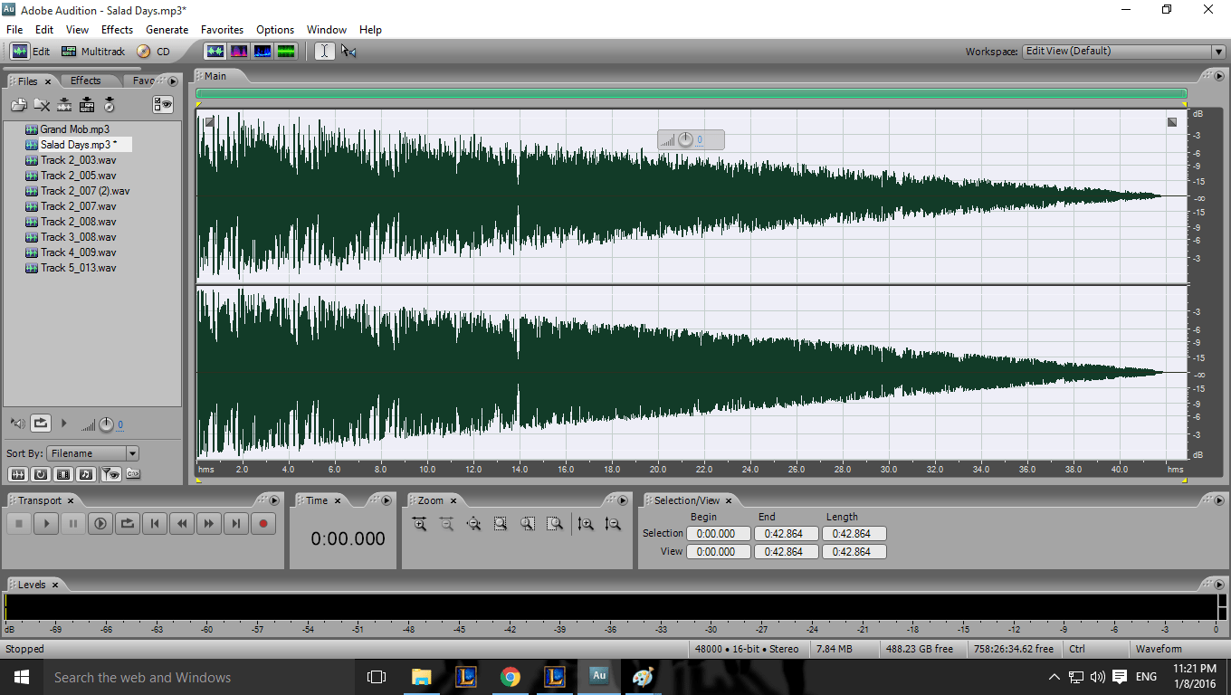Toggle Files panel loop play button
Viewport: 1231px width, 695px height.
click(x=40, y=423)
